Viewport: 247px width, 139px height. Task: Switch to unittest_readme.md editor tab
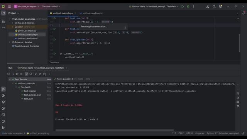91,13
